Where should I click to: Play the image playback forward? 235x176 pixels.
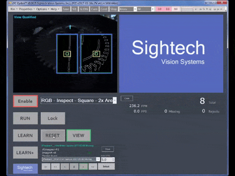coord(83,167)
